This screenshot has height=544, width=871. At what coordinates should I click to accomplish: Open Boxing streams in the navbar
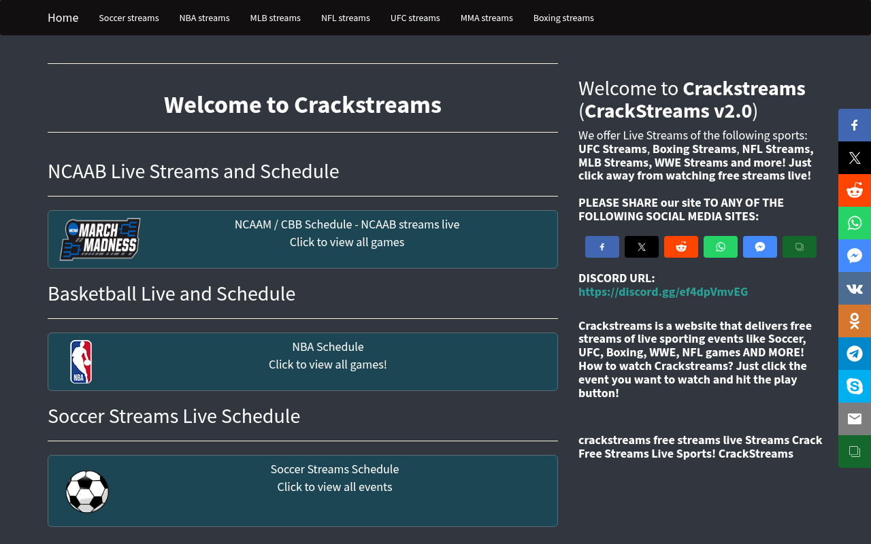pyautogui.click(x=563, y=18)
